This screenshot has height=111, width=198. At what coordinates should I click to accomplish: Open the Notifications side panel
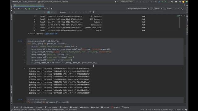187,30
